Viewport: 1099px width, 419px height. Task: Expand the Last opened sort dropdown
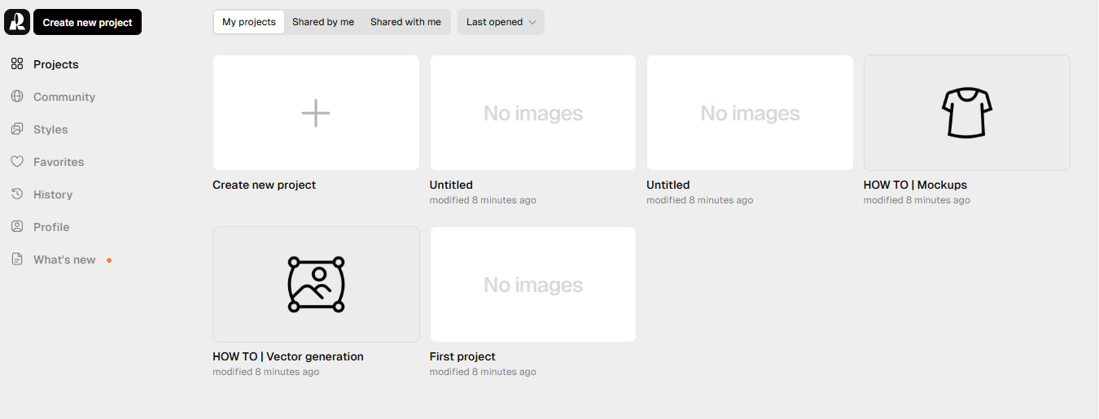501,22
